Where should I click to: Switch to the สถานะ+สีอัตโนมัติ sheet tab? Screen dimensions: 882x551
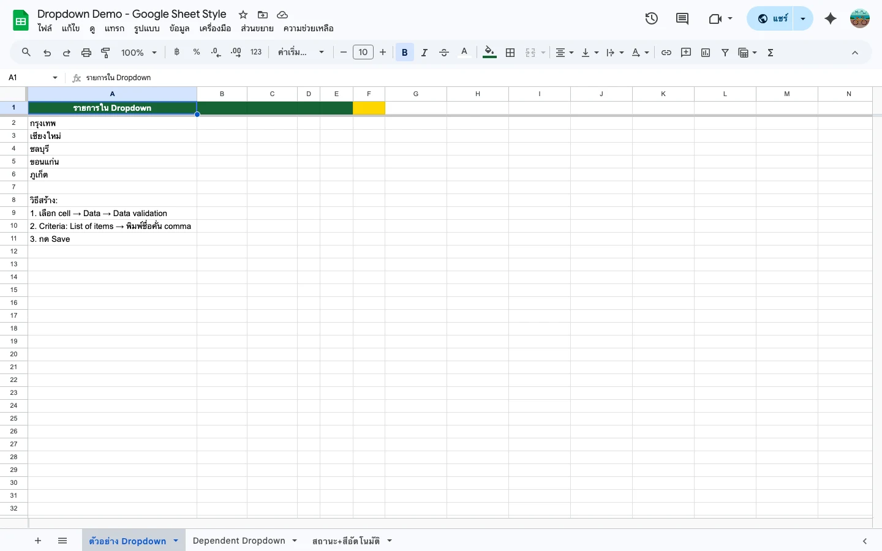[x=345, y=541]
